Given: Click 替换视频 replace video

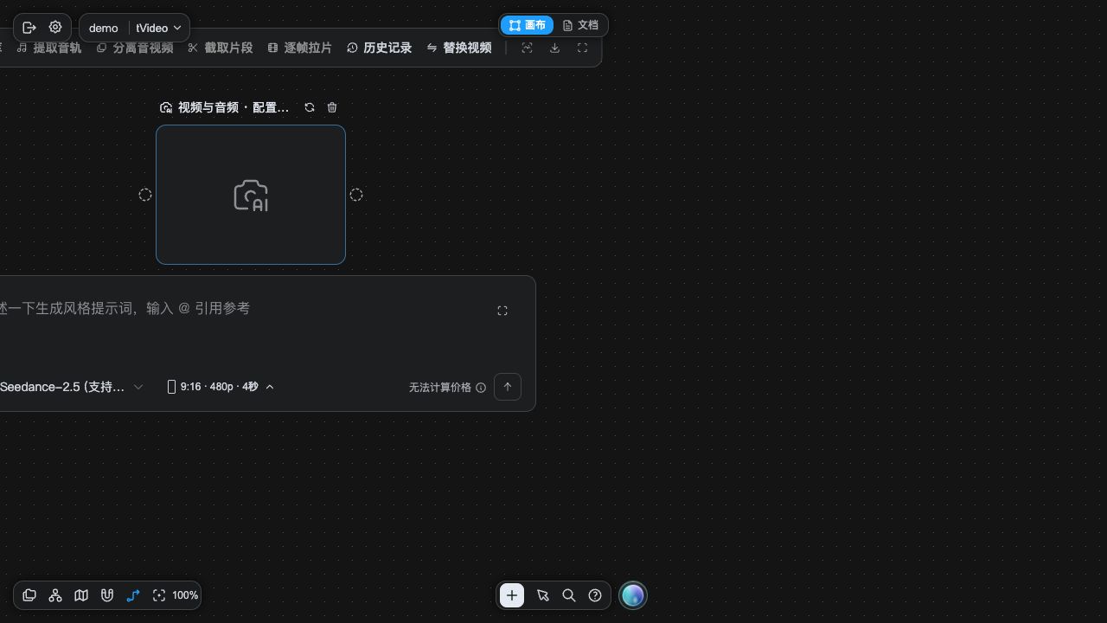Looking at the screenshot, I should tap(459, 48).
